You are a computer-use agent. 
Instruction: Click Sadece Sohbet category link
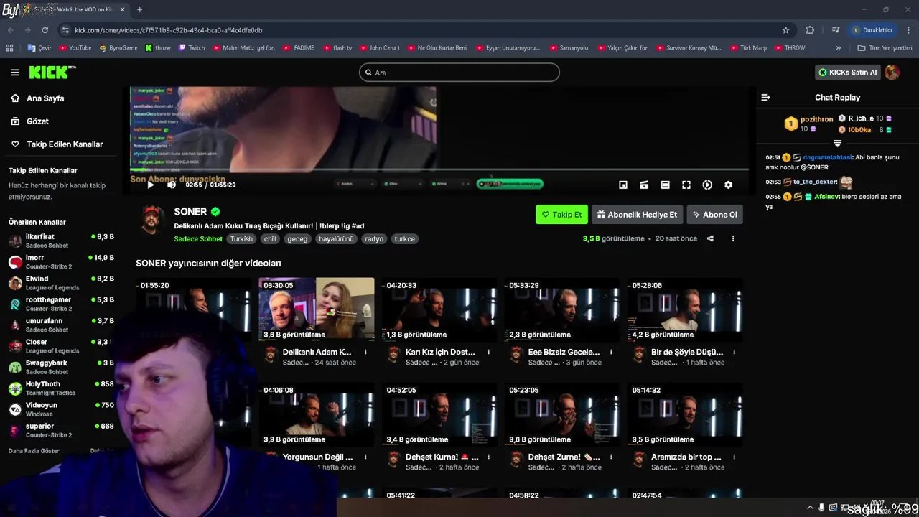pos(198,238)
